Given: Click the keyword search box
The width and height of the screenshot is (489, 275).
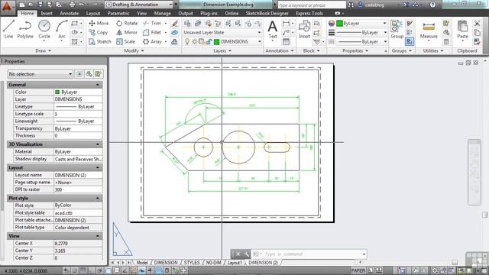Looking at the screenshot, I should pyautogui.click(x=312, y=5).
